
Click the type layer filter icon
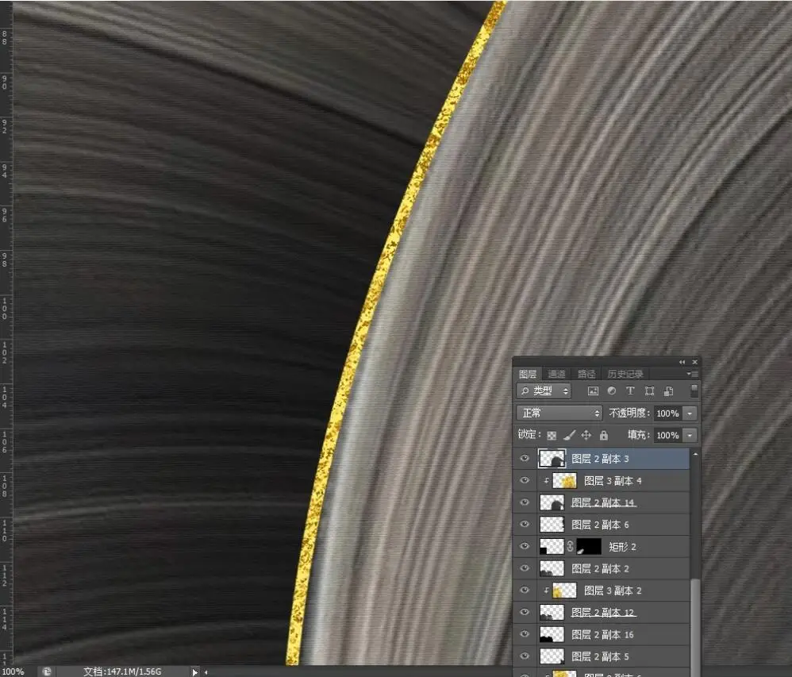pyautogui.click(x=630, y=391)
